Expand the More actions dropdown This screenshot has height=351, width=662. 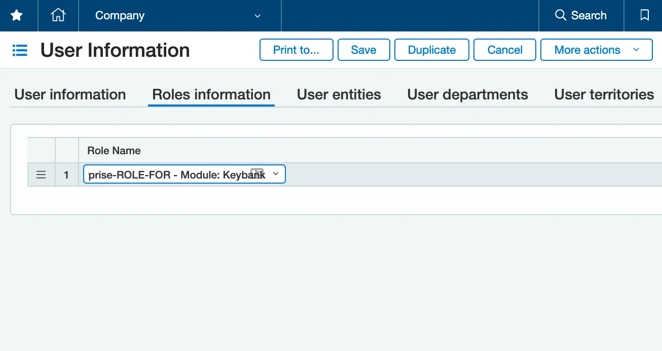pos(596,50)
